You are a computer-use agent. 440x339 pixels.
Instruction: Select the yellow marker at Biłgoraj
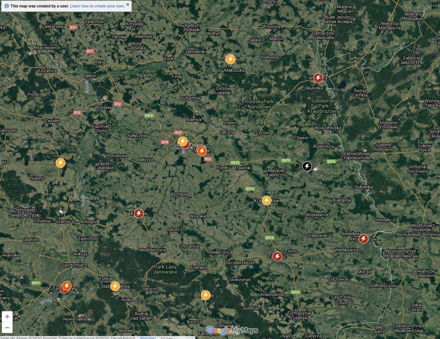(206, 295)
